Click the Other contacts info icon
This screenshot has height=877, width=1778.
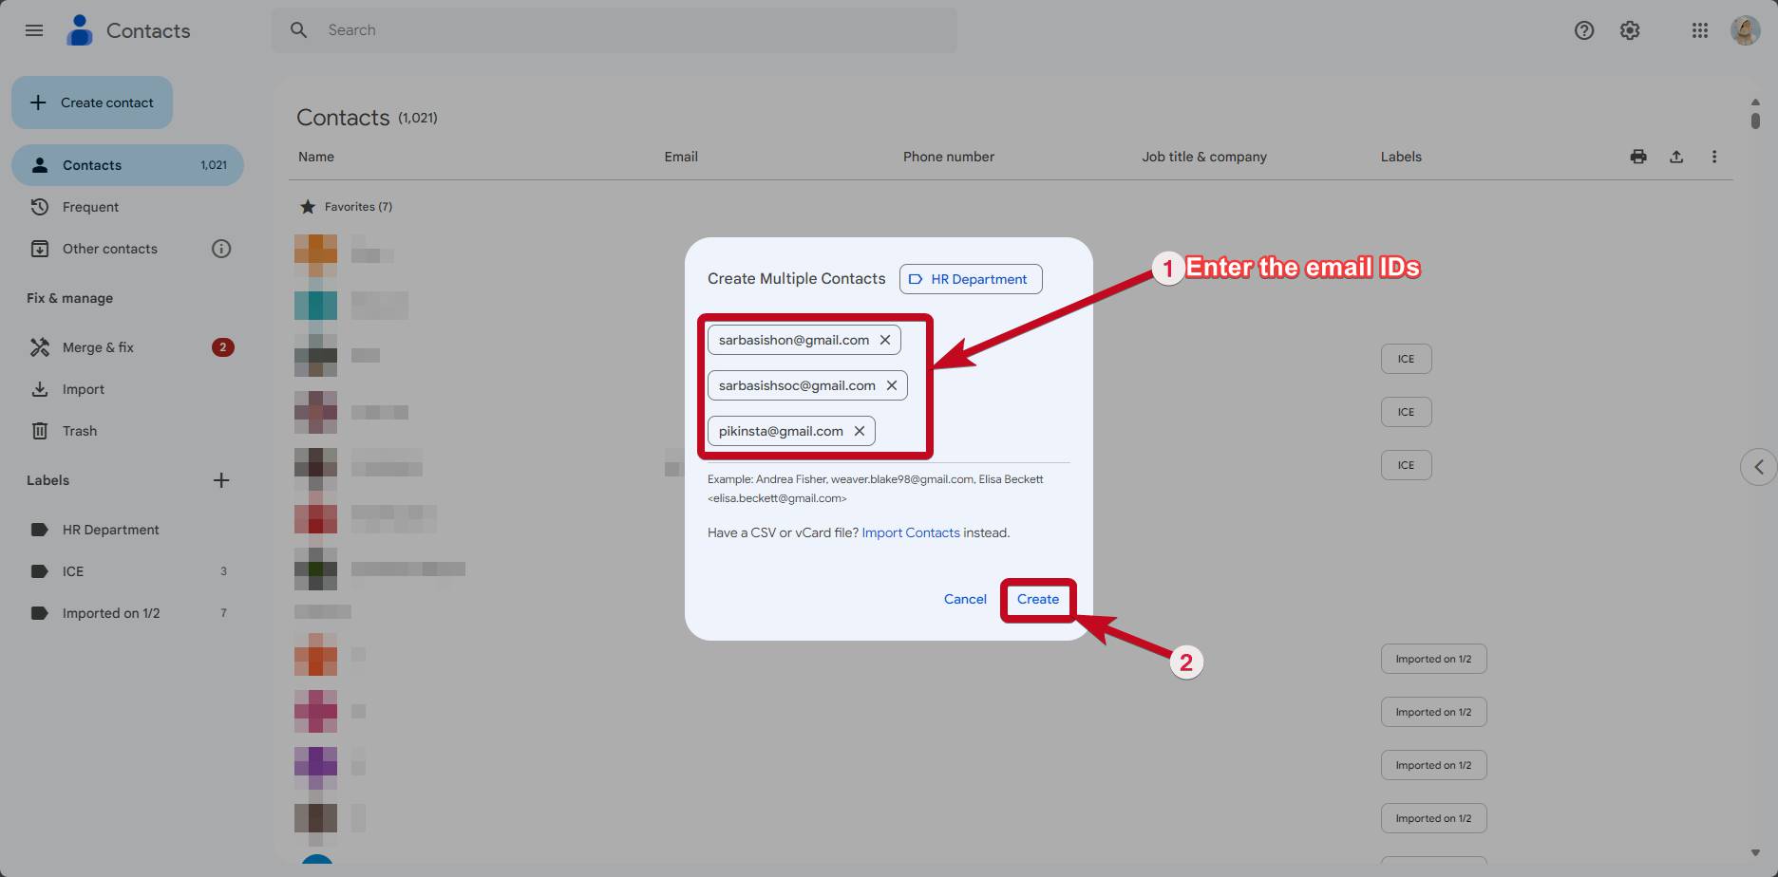click(221, 249)
